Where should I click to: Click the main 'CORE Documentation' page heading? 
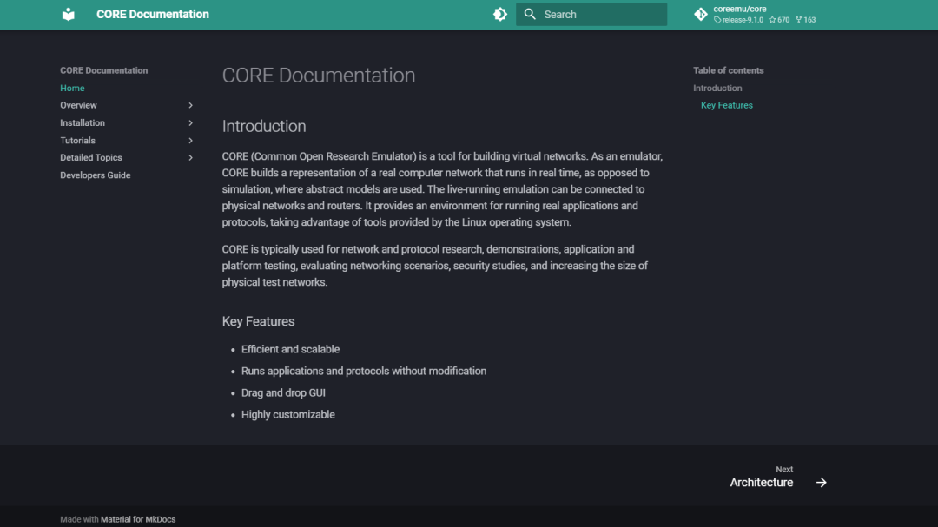tap(318, 76)
